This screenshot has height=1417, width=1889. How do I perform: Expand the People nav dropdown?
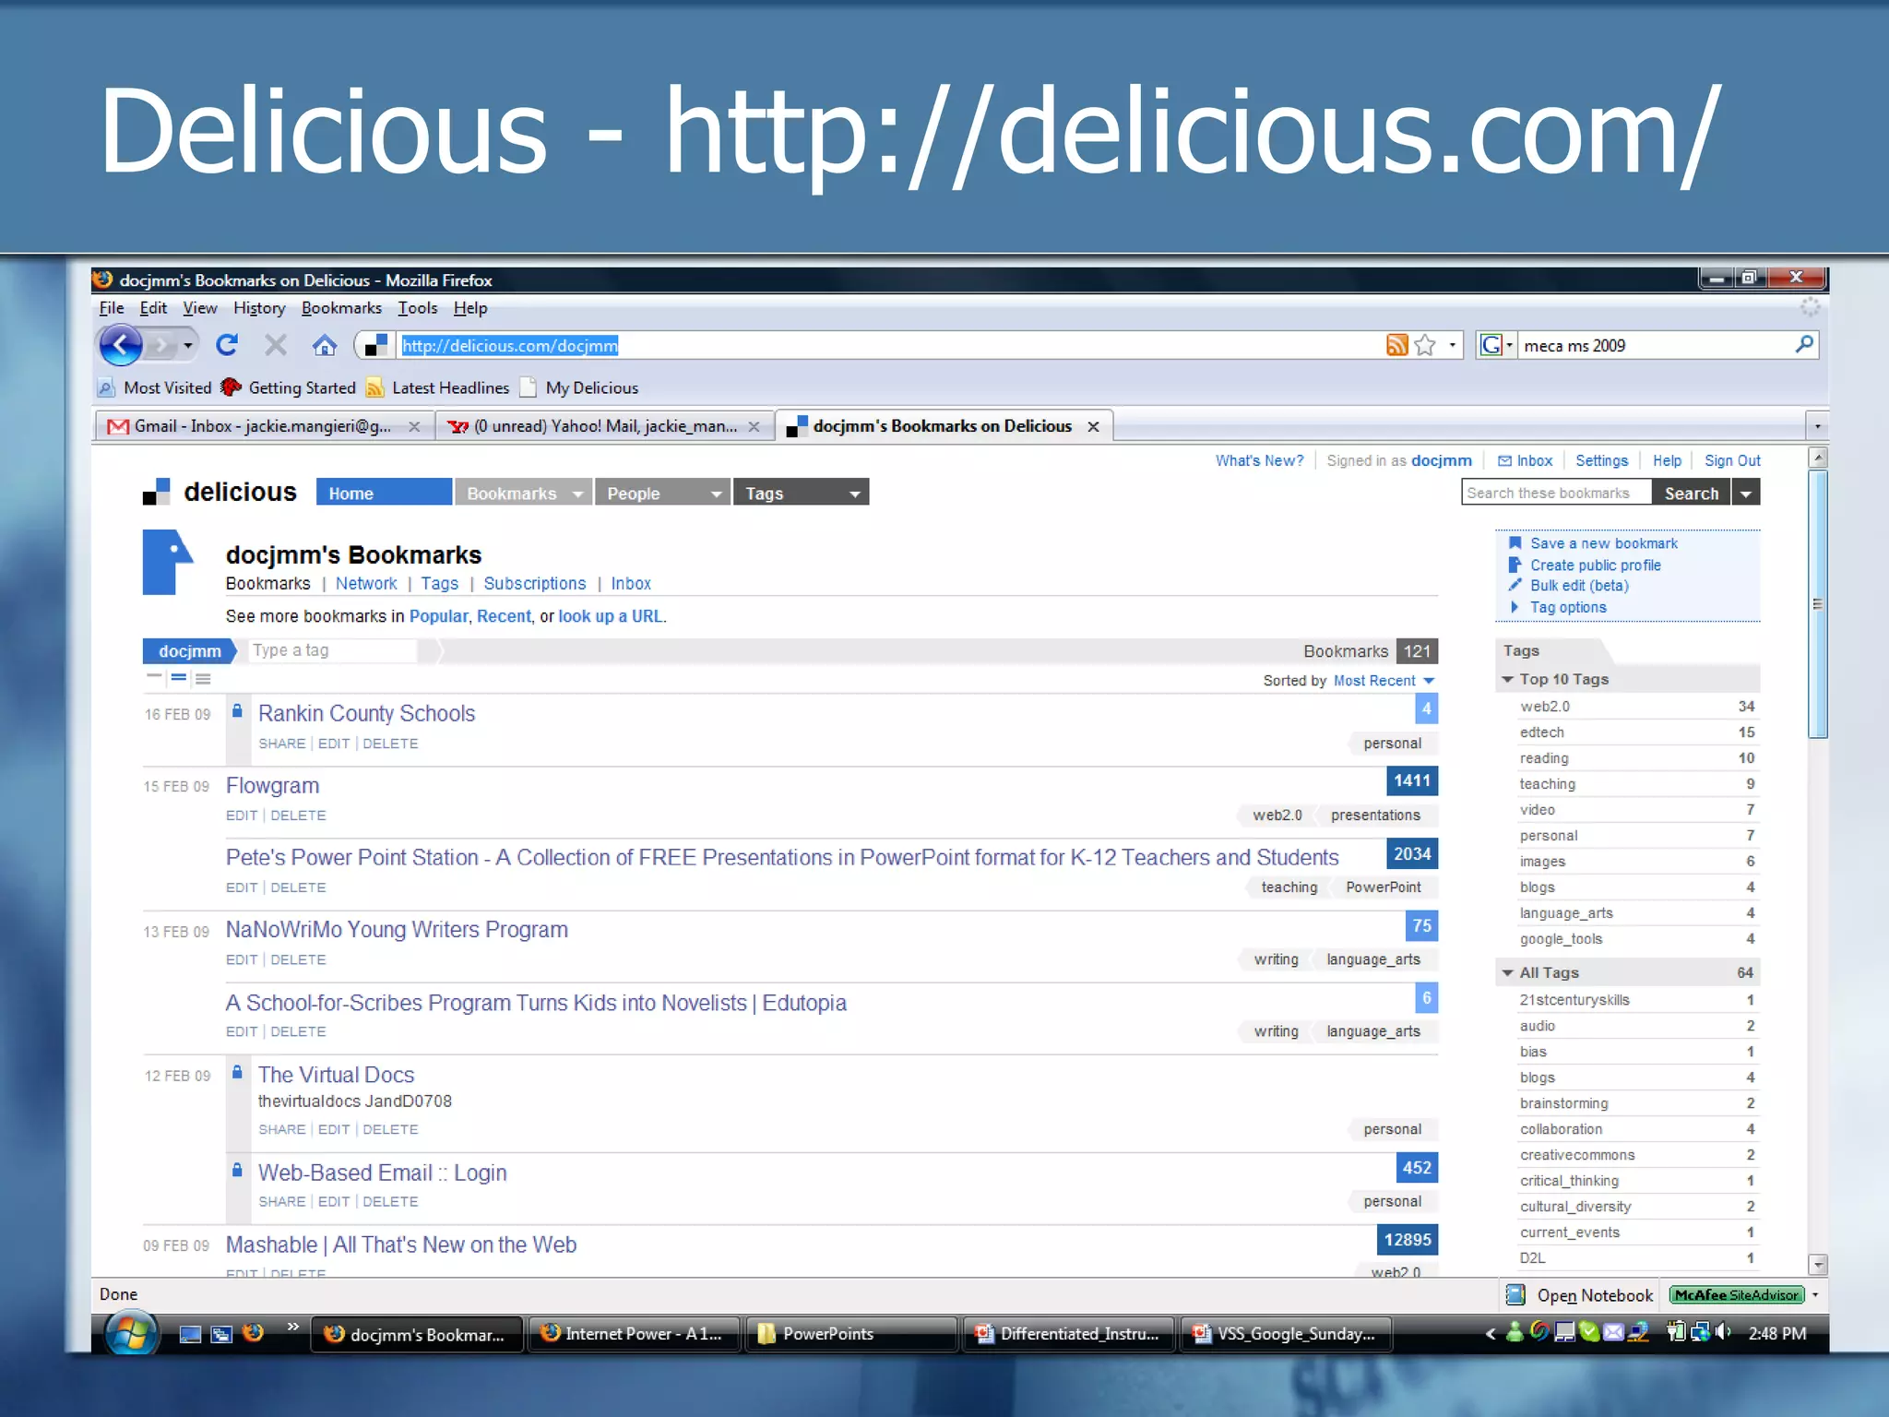click(716, 494)
